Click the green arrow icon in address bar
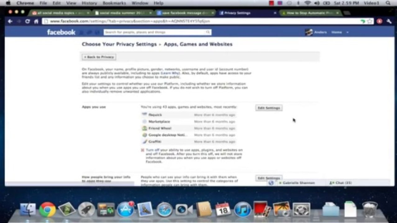This screenshot has width=397, height=223. click(363, 21)
